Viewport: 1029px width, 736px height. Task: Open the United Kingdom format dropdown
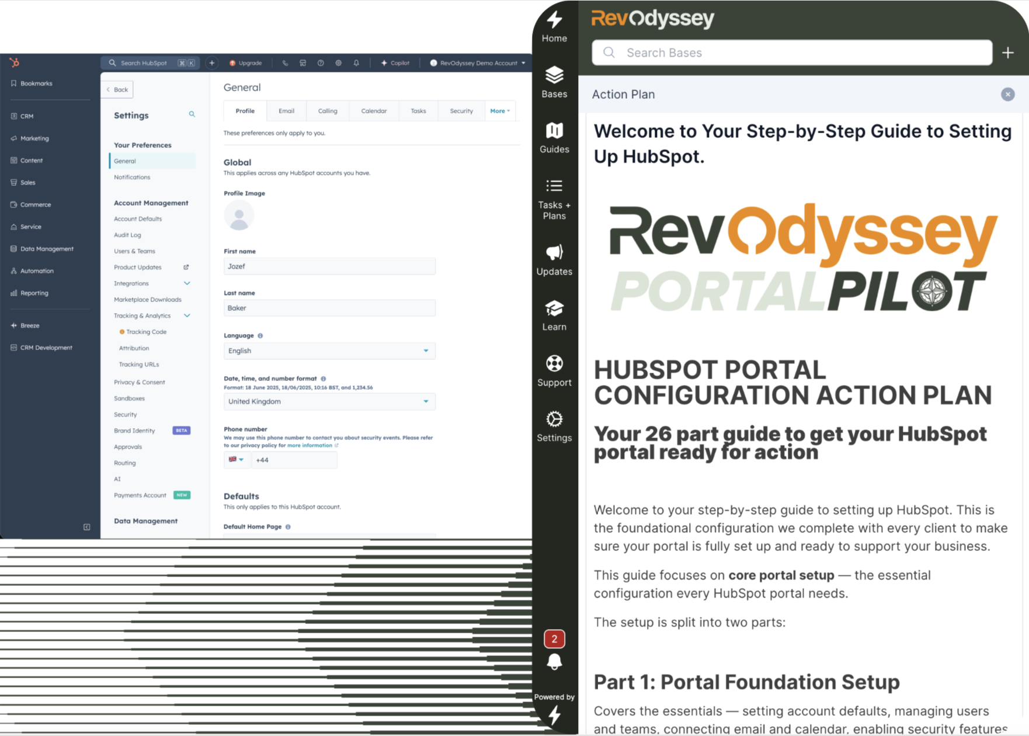tap(329, 401)
